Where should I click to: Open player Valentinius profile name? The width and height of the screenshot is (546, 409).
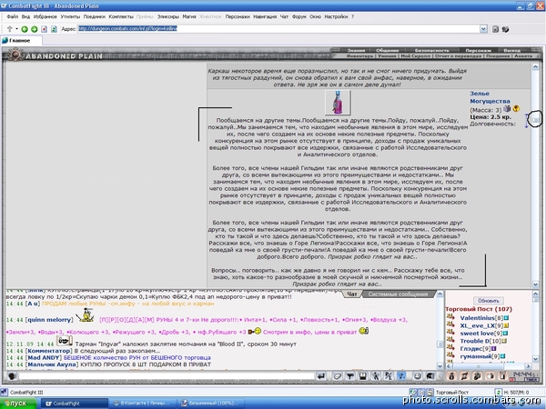pos(477,318)
